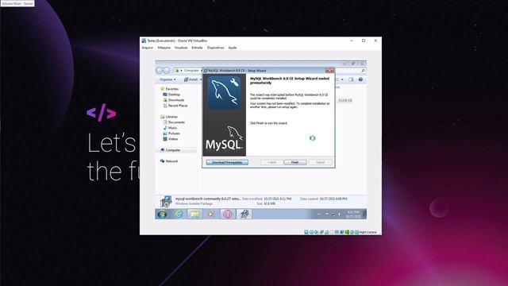Launch Internet Explorer from the VM taskbar
508x286 pixels.
(x=179, y=214)
